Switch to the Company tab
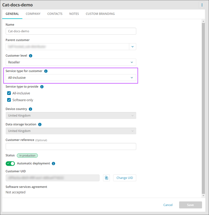209x215 pixels. 33,14
